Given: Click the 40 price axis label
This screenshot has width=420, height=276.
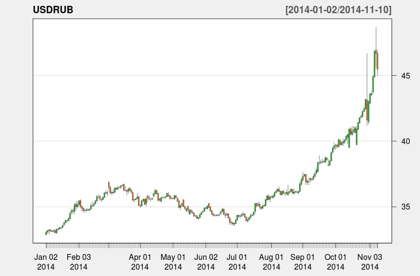Looking at the screenshot, I should click(x=405, y=141).
